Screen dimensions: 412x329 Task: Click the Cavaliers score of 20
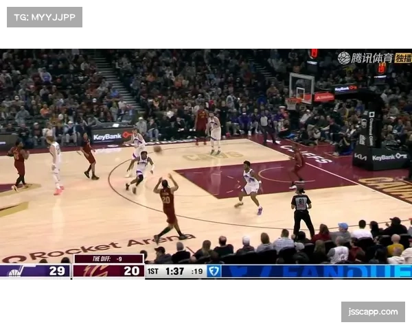(x=130, y=271)
